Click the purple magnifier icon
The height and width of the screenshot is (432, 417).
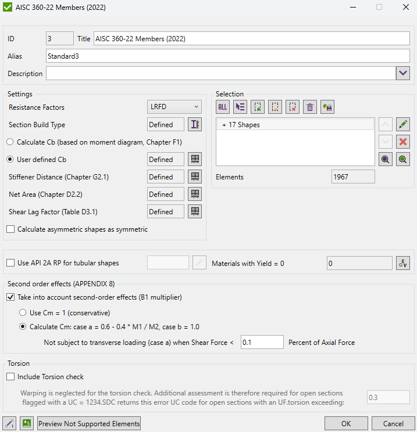[385, 159]
